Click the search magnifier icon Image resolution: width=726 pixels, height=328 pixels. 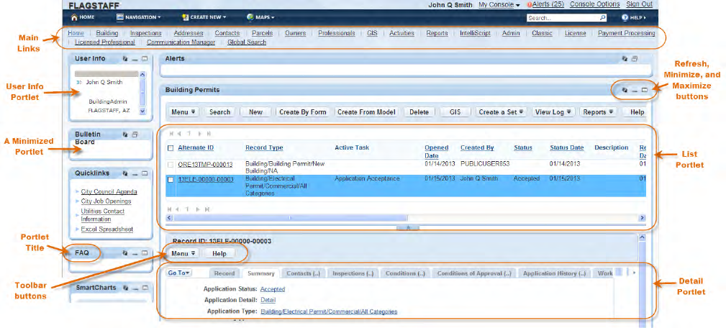click(603, 17)
